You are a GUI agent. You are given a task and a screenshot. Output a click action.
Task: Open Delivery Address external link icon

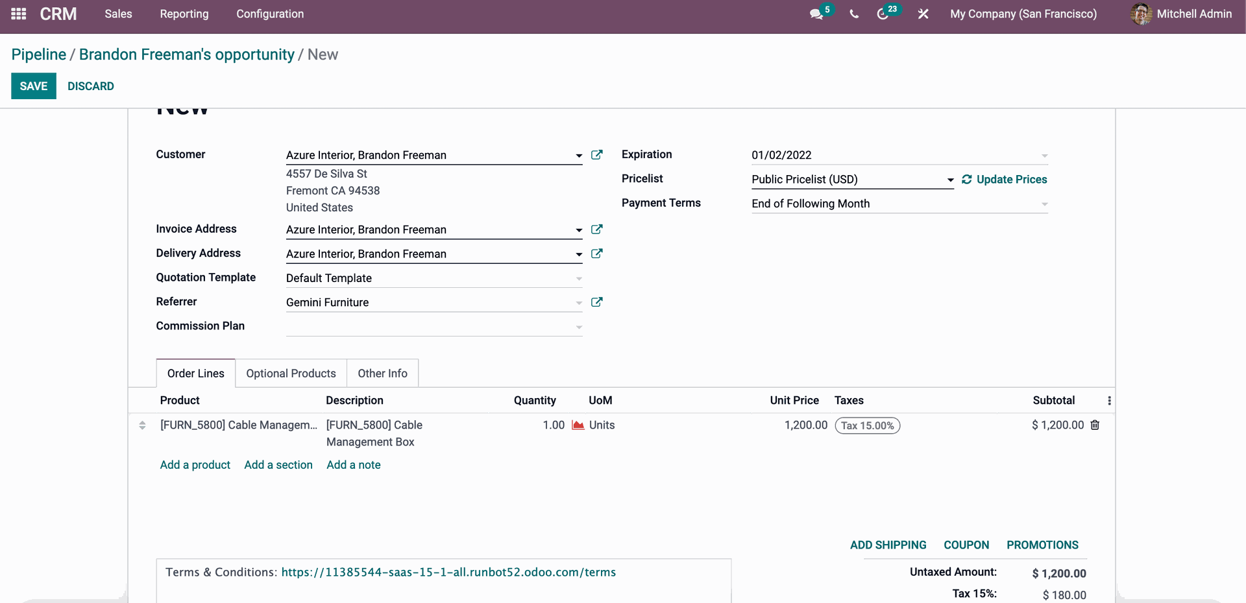pos(597,254)
